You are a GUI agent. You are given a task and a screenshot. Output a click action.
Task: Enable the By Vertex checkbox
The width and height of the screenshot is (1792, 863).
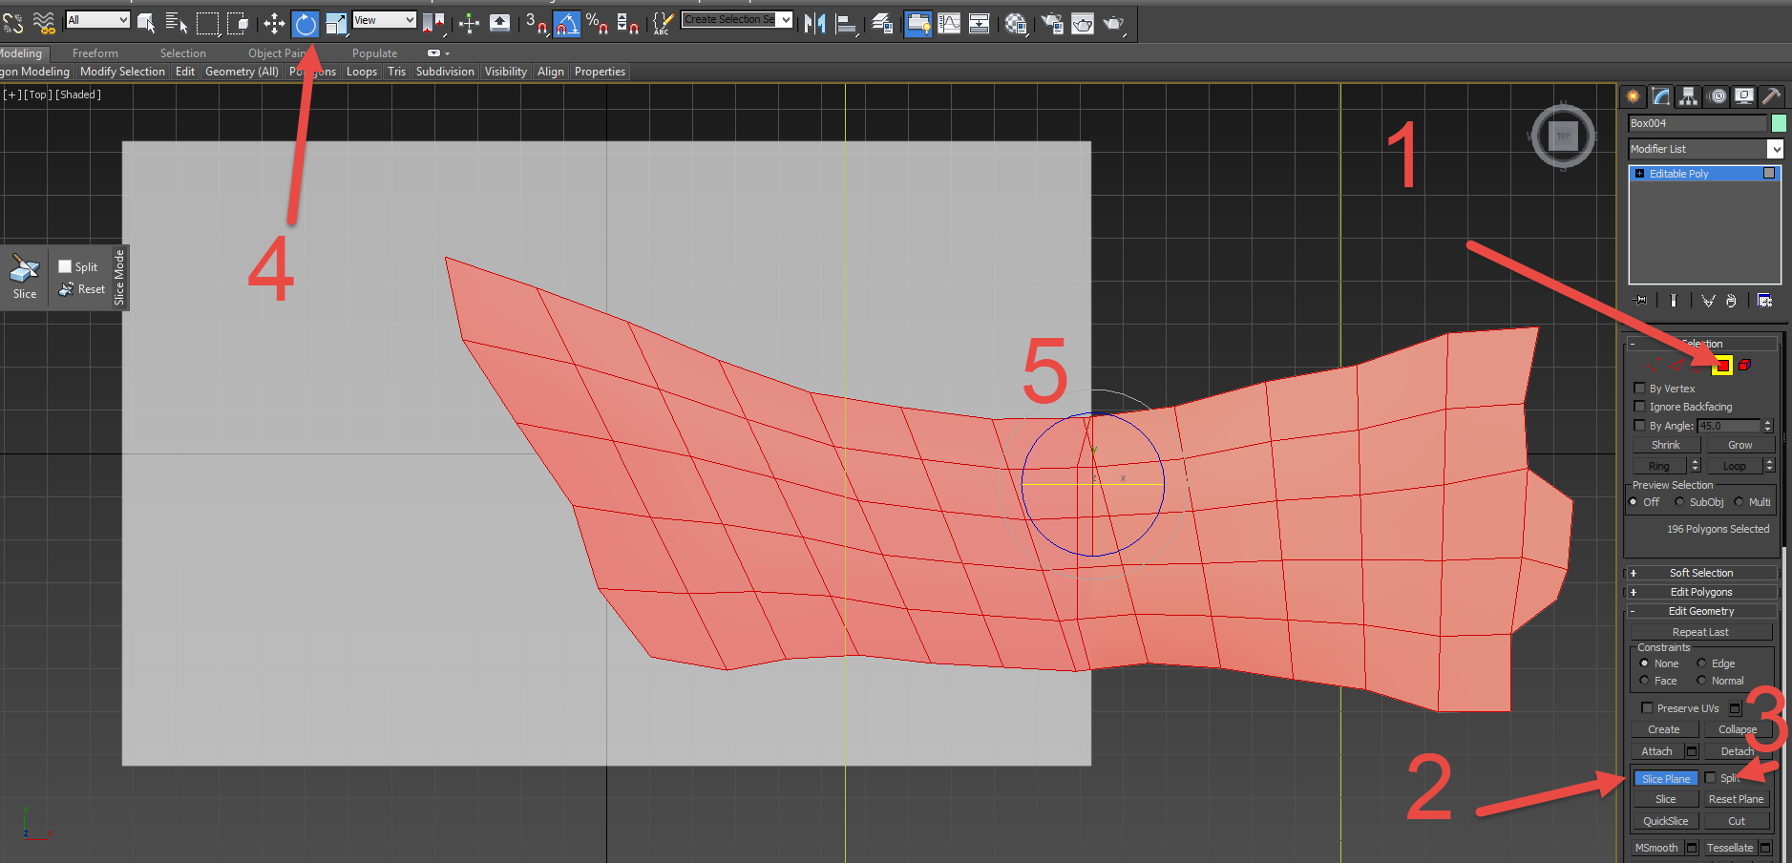1640,389
